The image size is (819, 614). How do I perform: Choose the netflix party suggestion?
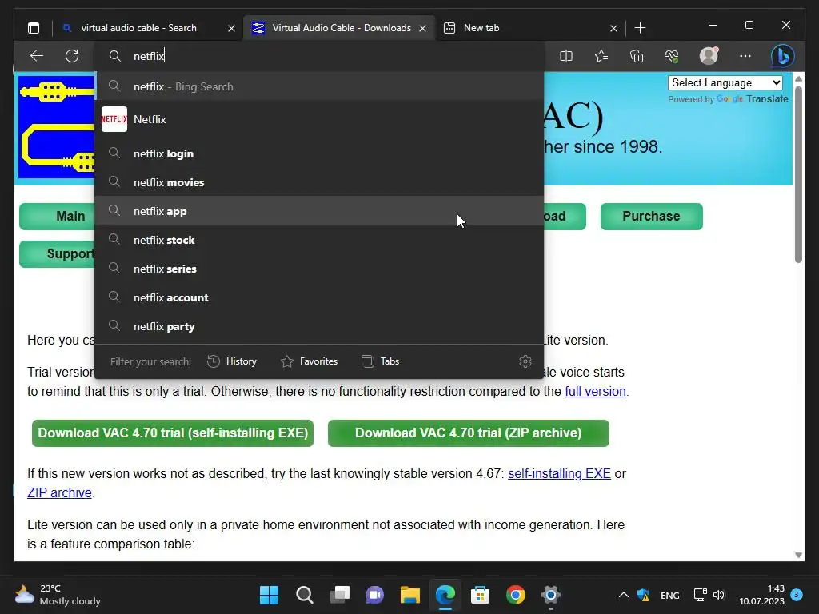click(319, 326)
